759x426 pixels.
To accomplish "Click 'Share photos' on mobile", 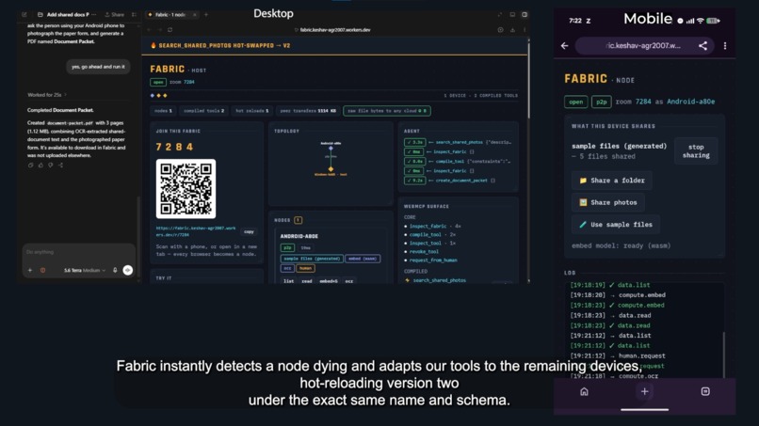I will tap(608, 202).
